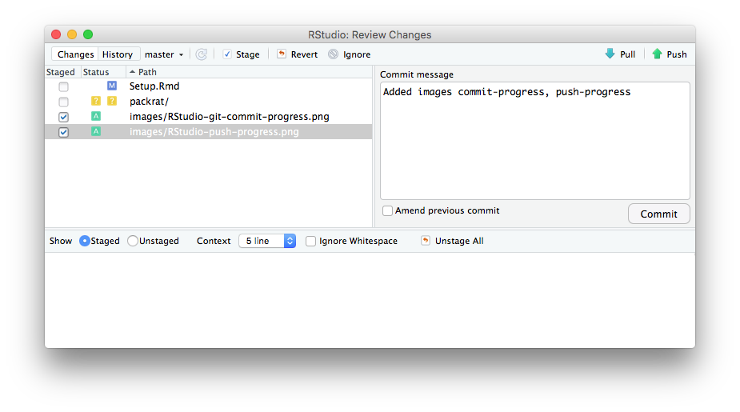Click the Unstage All icon

(x=426, y=241)
